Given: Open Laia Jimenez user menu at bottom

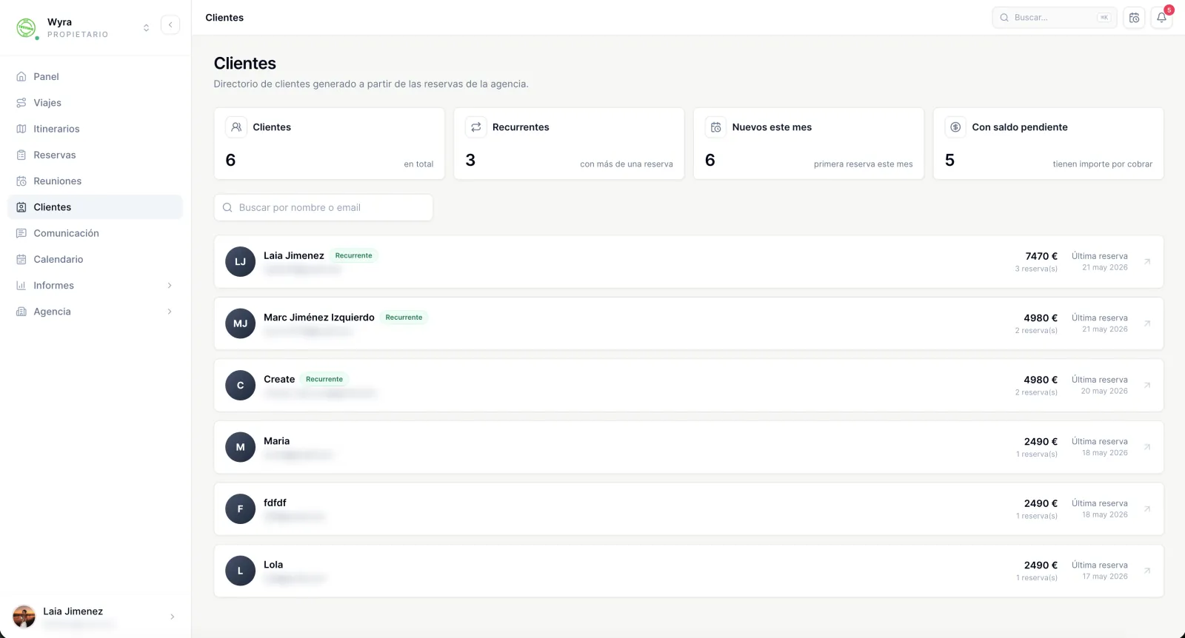Looking at the screenshot, I should (95, 617).
